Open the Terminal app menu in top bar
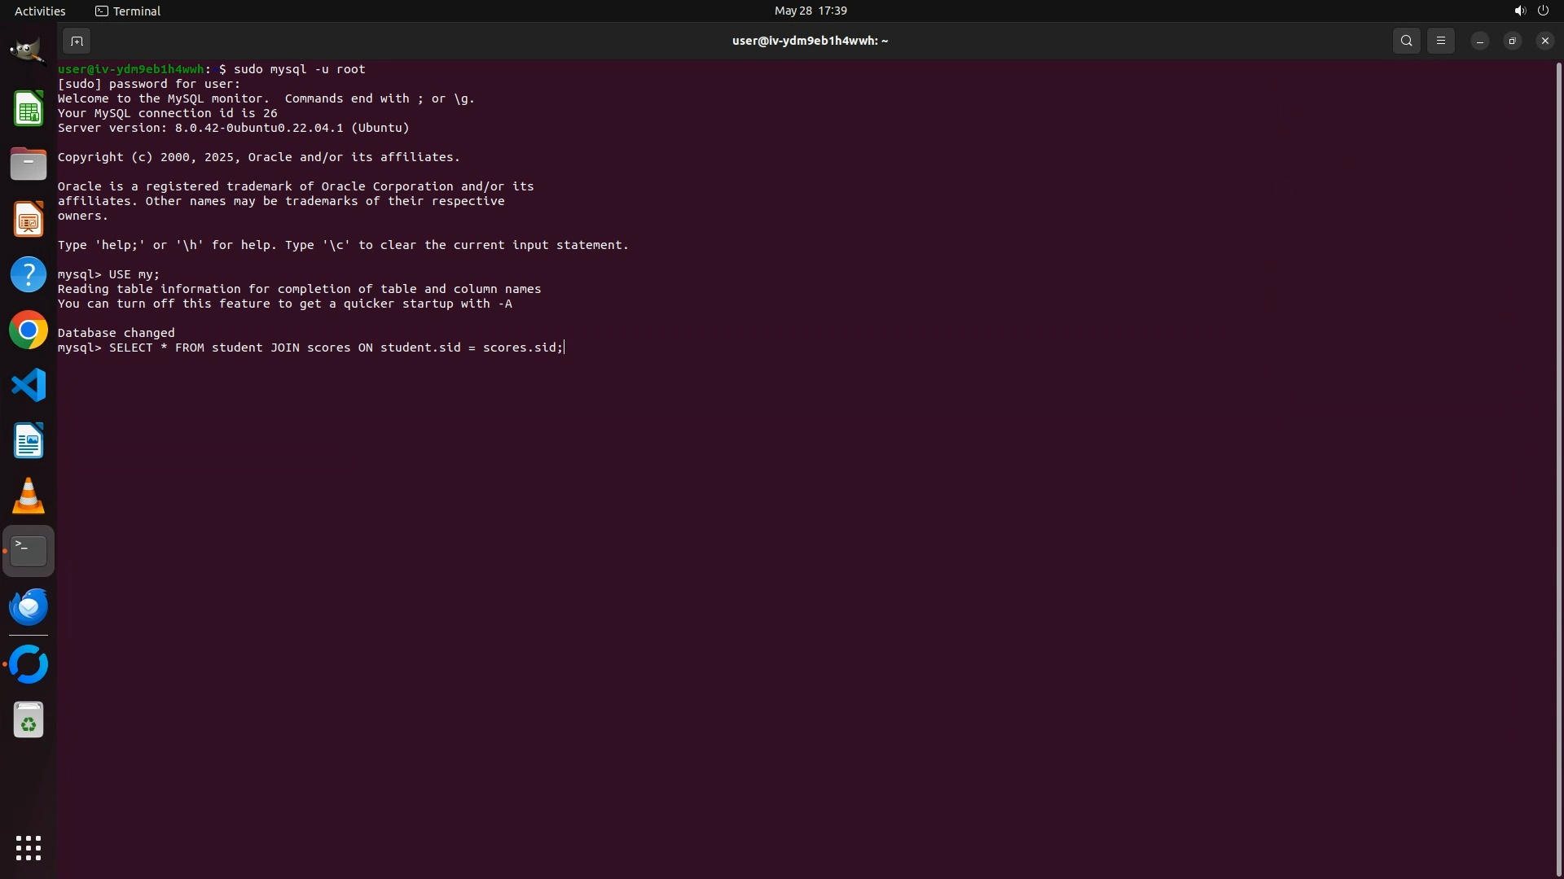This screenshot has width=1564, height=879. click(x=128, y=11)
